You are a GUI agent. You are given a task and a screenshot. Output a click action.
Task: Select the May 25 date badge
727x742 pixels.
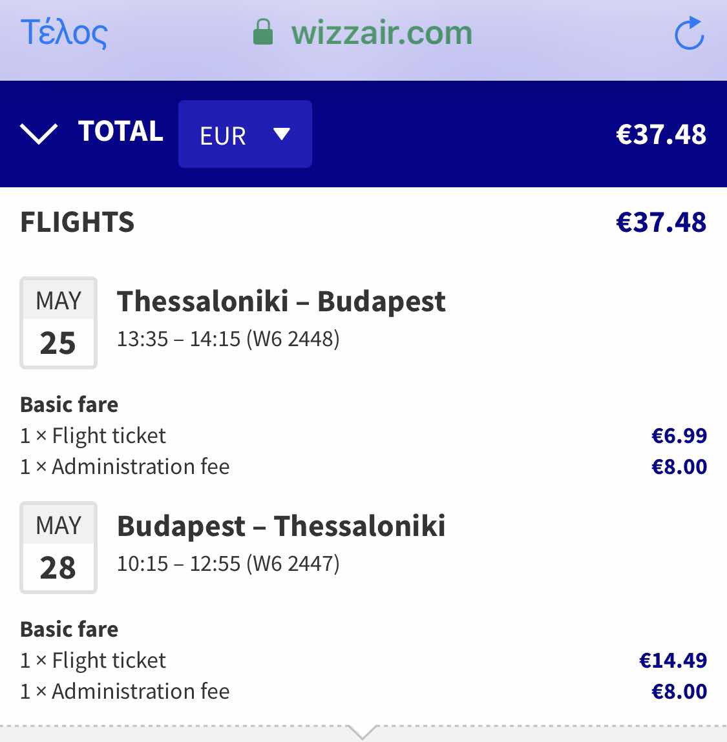pos(58,323)
